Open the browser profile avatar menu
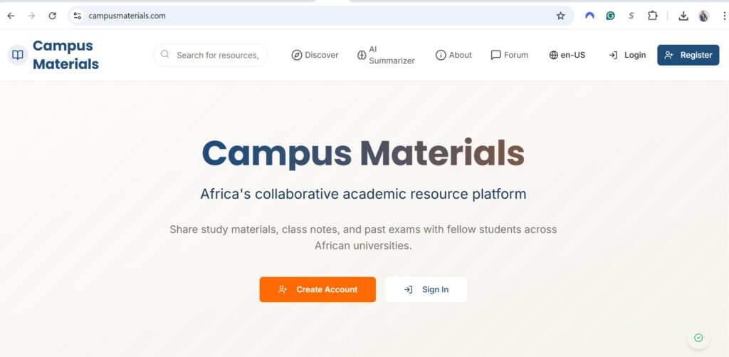 click(703, 16)
